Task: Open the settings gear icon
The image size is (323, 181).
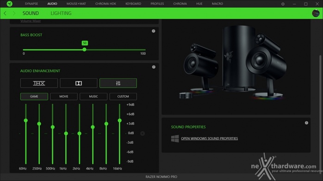Action: (x=283, y=4)
